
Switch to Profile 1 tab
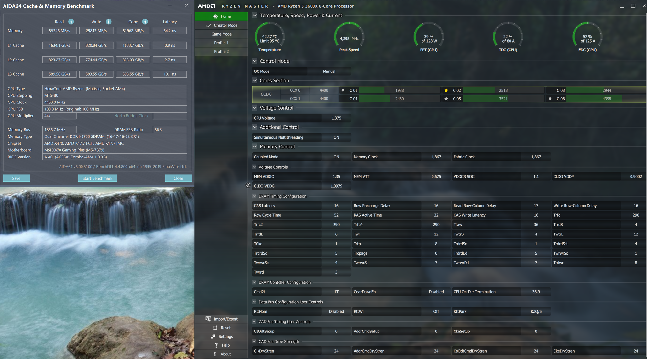221,43
